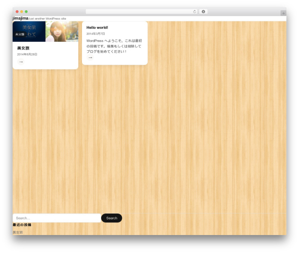The image size is (299, 253).
Task: Click the 最近の投稿 widget heading
Action: pos(22,225)
